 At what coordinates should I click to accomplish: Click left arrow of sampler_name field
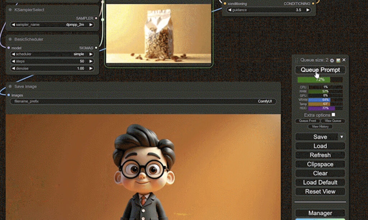pos(13,25)
